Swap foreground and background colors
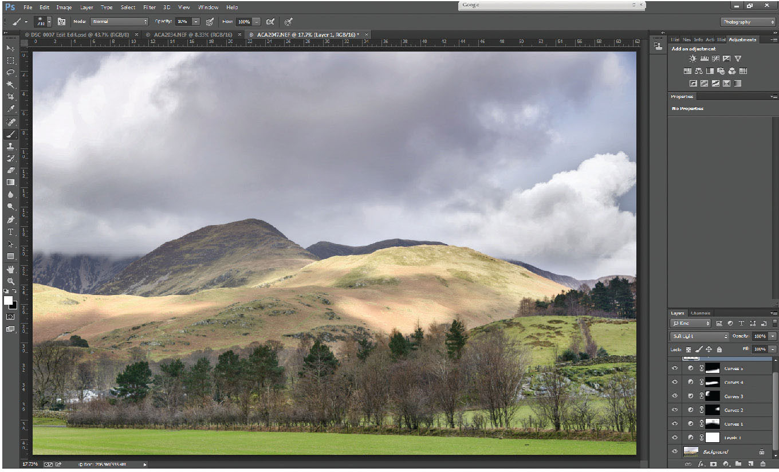This screenshot has height=472, width=779. point(14,292)
